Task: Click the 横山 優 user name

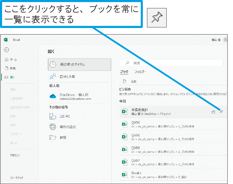Action: point(216,40)
